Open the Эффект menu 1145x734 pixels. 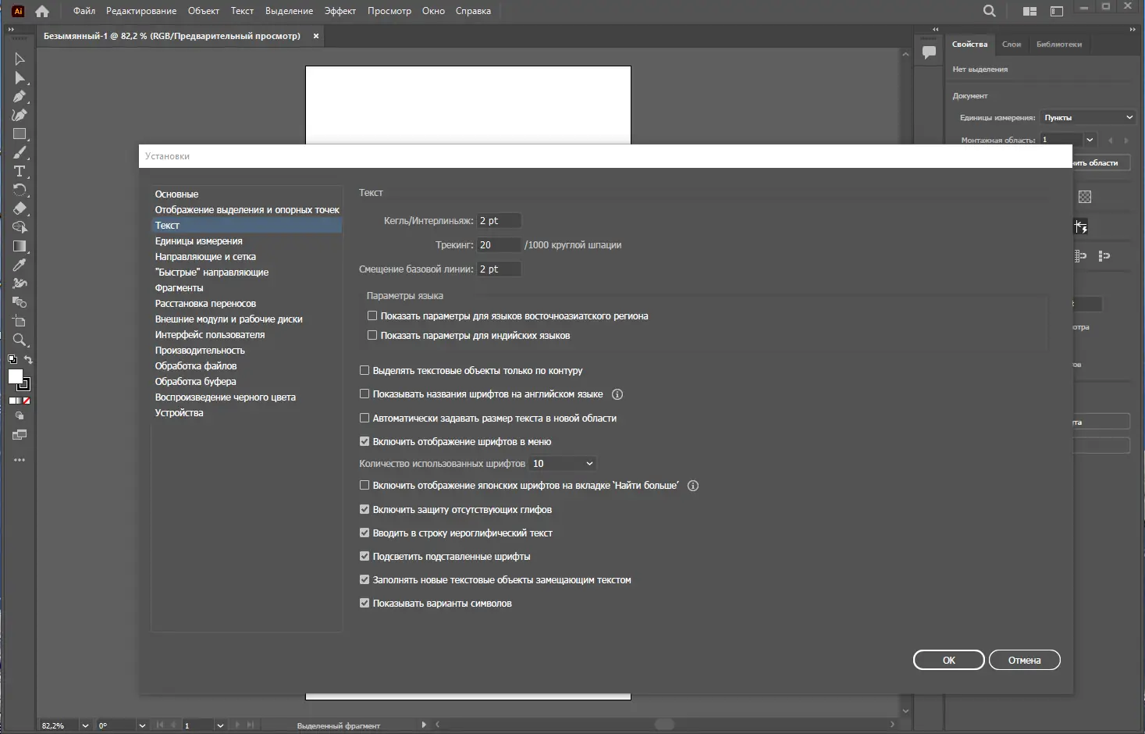[340, 11]
